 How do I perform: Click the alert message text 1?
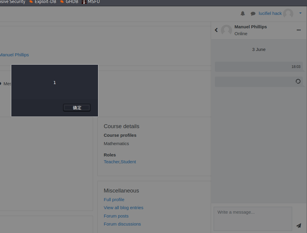coord(55,83)
